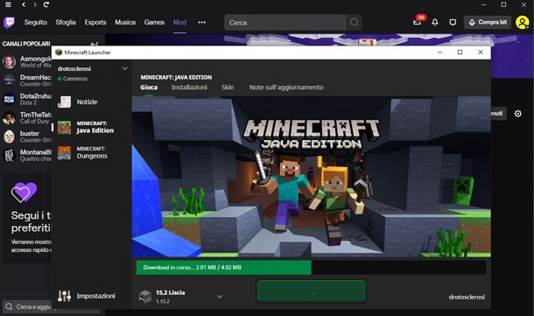Expand the drotosclerosi account dropdown
Screen dimensions: 534x316
pyautogui.click(x=124, y=68)
